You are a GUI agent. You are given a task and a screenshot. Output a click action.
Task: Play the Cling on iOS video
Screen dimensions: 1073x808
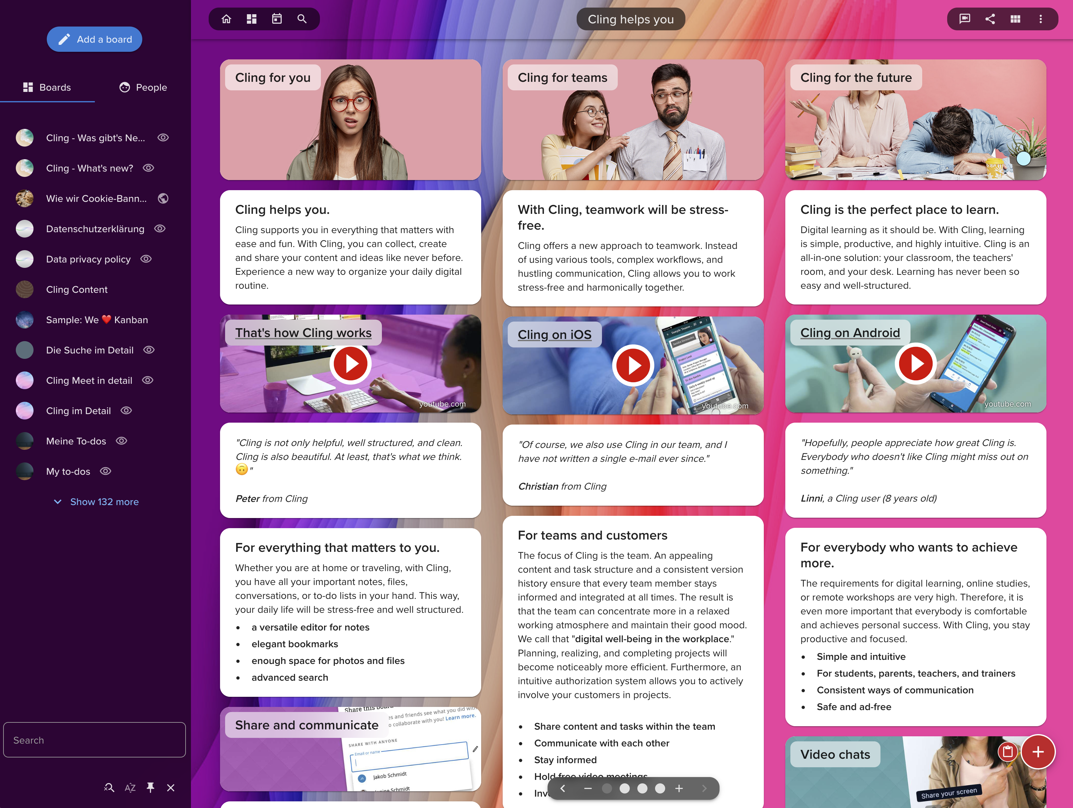(633, 365)
